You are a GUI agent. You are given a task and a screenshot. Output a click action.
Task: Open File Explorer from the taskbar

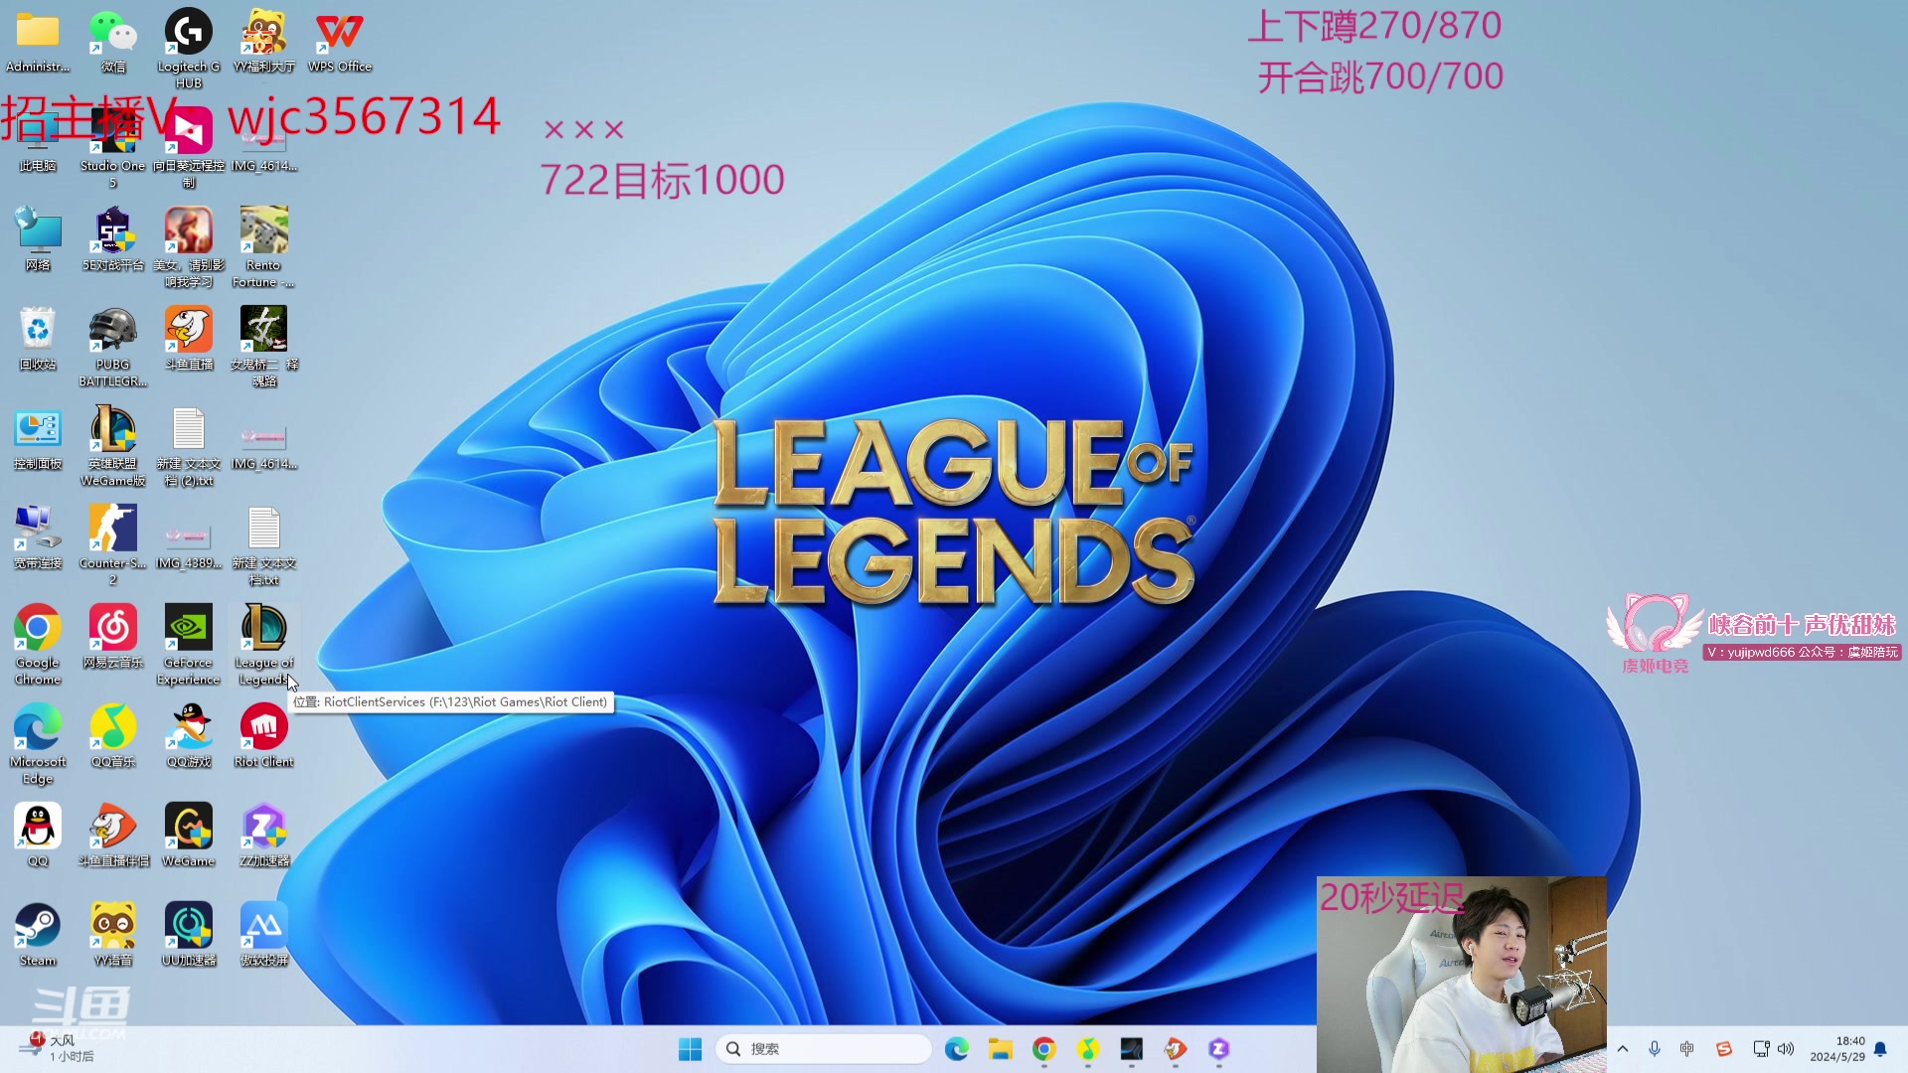pos(1000,1049)
